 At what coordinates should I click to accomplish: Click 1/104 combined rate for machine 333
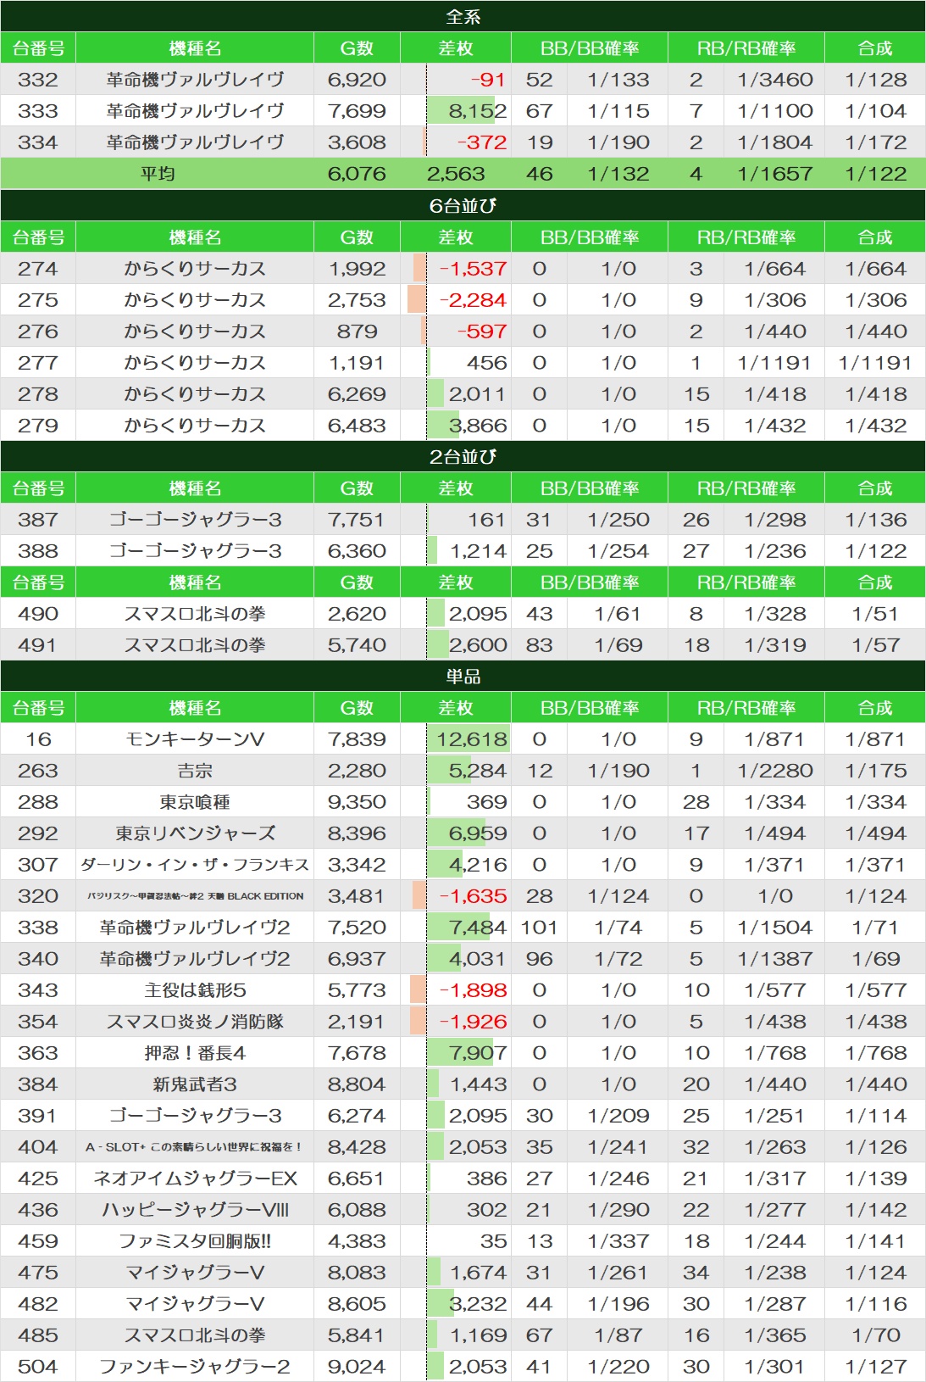click(x=875, y=111)
